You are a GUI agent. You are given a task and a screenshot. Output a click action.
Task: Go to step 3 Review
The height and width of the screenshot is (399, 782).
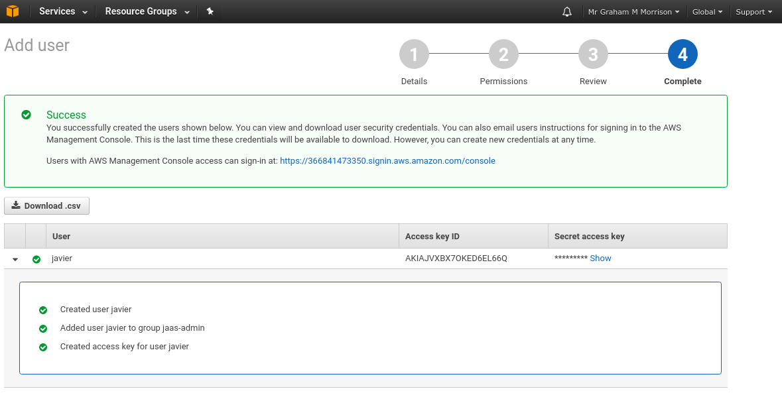(593, 54)
